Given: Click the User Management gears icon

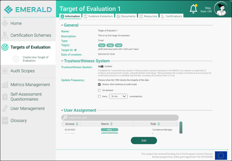Looking at the screenshot, I should (5, 109).
